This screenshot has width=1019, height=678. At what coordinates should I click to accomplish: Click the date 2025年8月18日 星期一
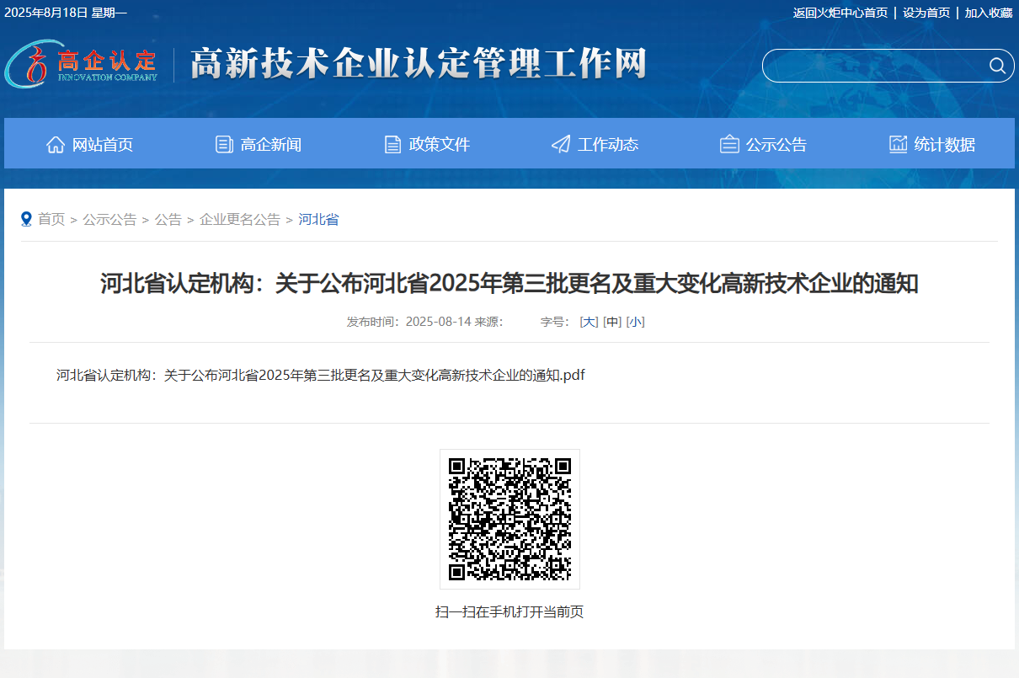[66, 13]
